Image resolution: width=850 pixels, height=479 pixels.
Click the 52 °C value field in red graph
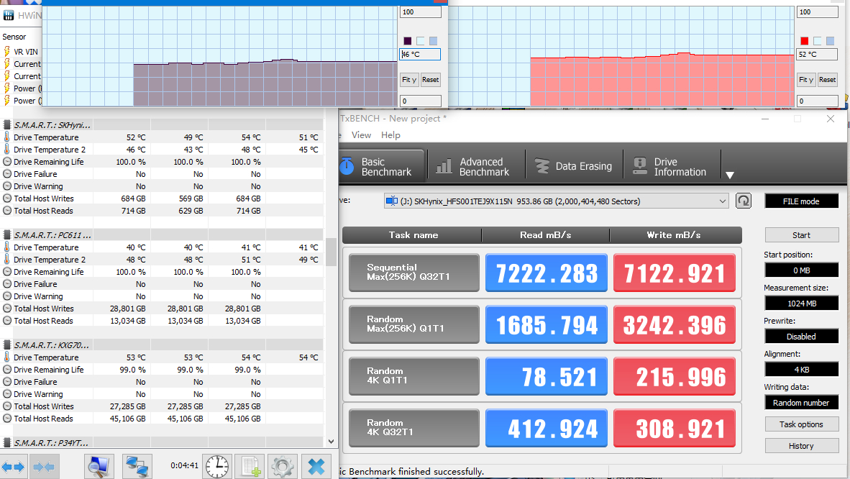point(817,54)
